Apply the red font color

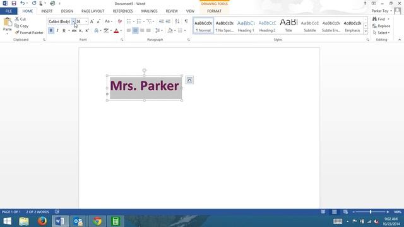[116, 31]
